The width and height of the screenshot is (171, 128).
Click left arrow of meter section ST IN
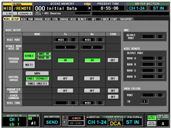tap(150, 8)
